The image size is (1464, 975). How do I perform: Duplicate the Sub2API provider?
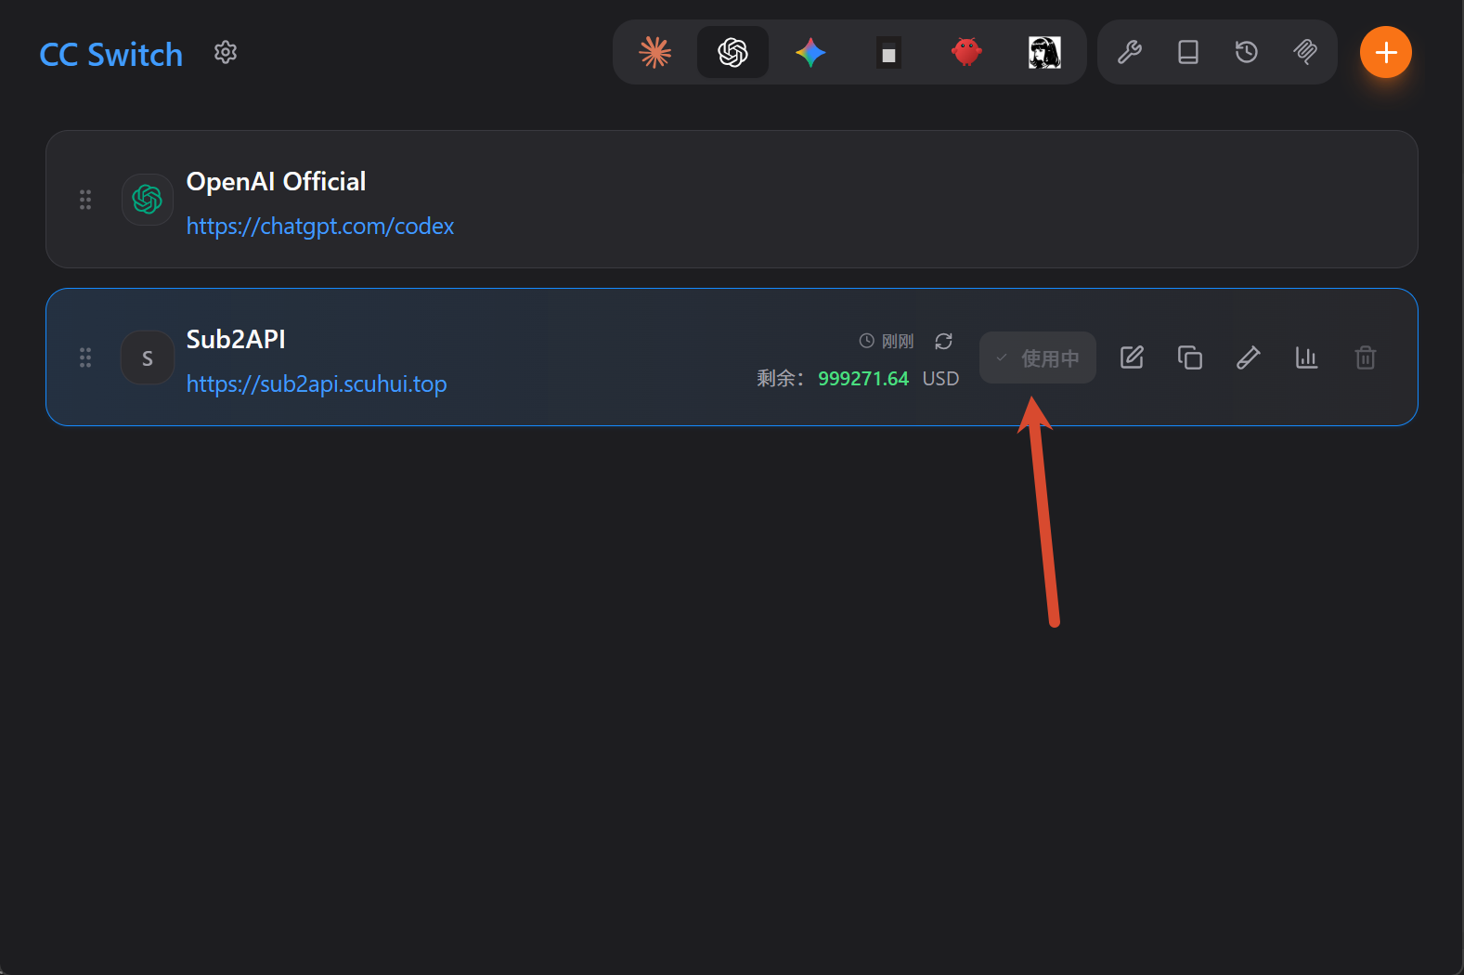(1190, 357)
